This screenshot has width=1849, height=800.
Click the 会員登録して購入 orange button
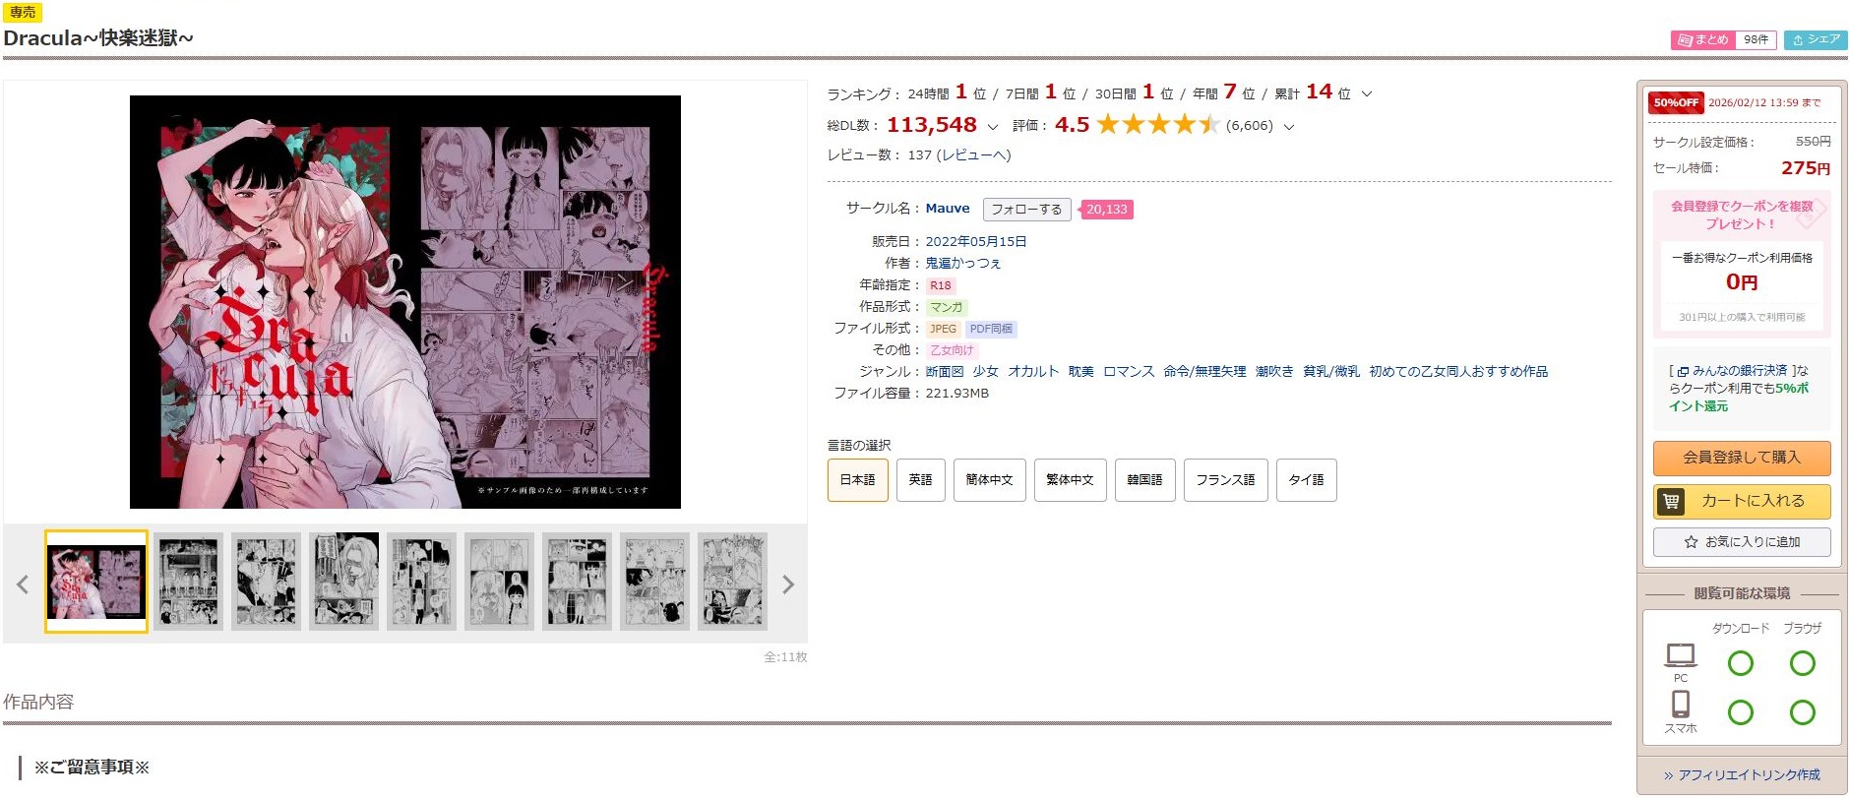pyautogui.click(x=1742, y=458)
